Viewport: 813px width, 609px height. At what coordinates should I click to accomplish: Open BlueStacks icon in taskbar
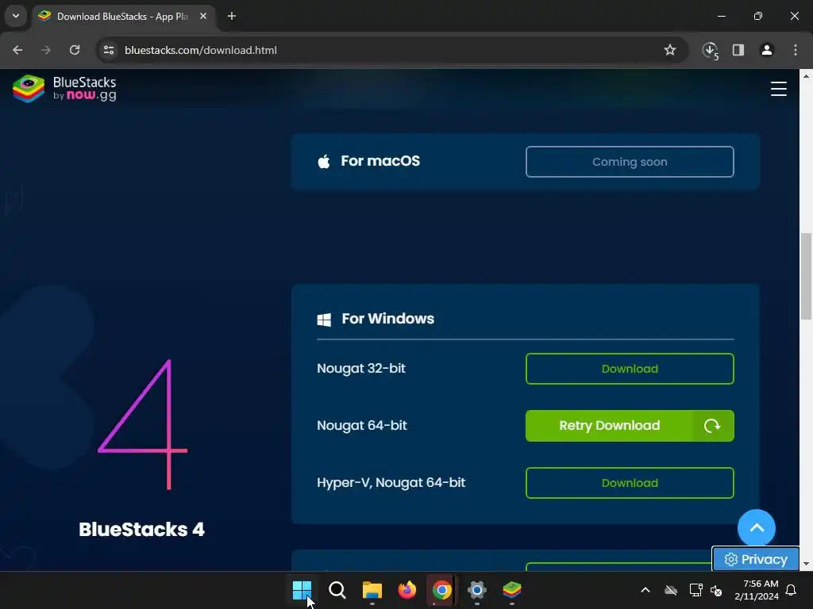pyautogui.click(x=512, y=590)
